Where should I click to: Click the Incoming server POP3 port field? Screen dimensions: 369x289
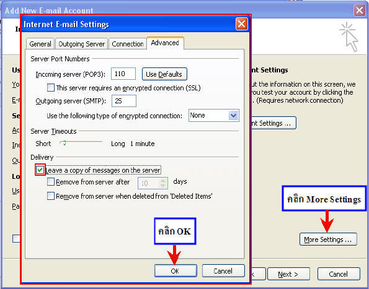123,74
